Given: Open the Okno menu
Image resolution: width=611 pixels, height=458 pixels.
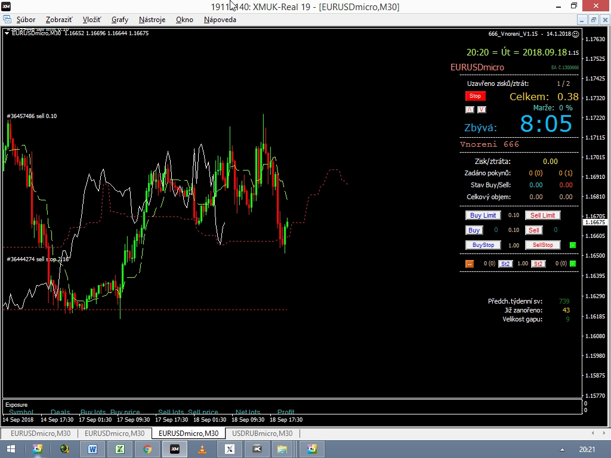Looking at the screenshot, I should point(184,20).
